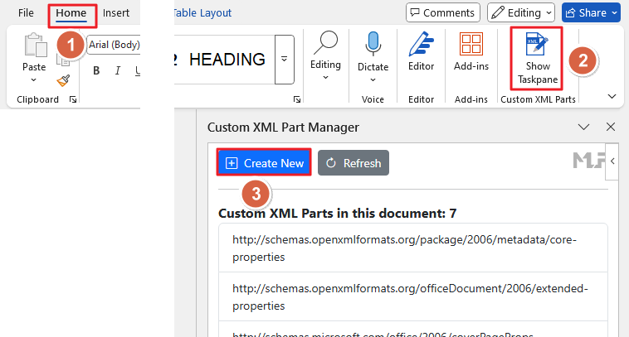Screen dimensions: 629x337
Task: Expand the Paste options arrow
Action: coord(34,80)
